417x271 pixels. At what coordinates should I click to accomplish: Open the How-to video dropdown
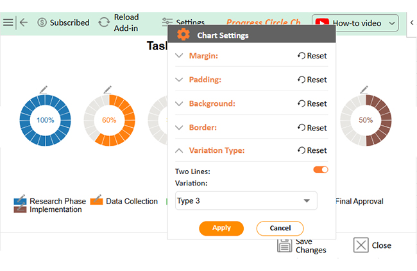pyautogui.click(x=393, y=23)
